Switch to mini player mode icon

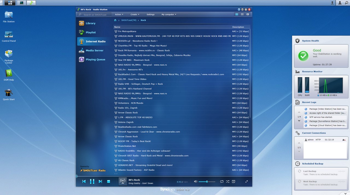247,181
